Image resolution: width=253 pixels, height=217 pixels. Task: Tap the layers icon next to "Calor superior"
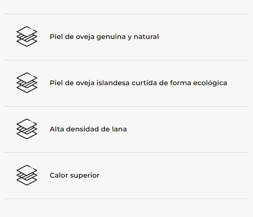pos(27,175)
